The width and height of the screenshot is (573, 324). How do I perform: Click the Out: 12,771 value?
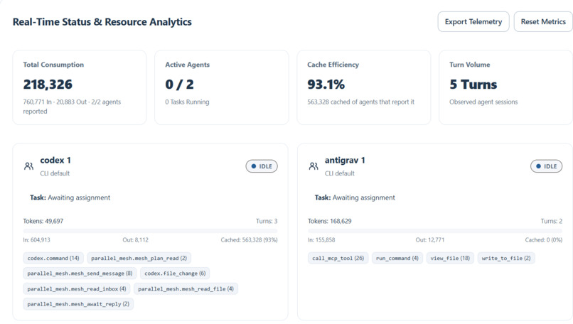(429, 240)
